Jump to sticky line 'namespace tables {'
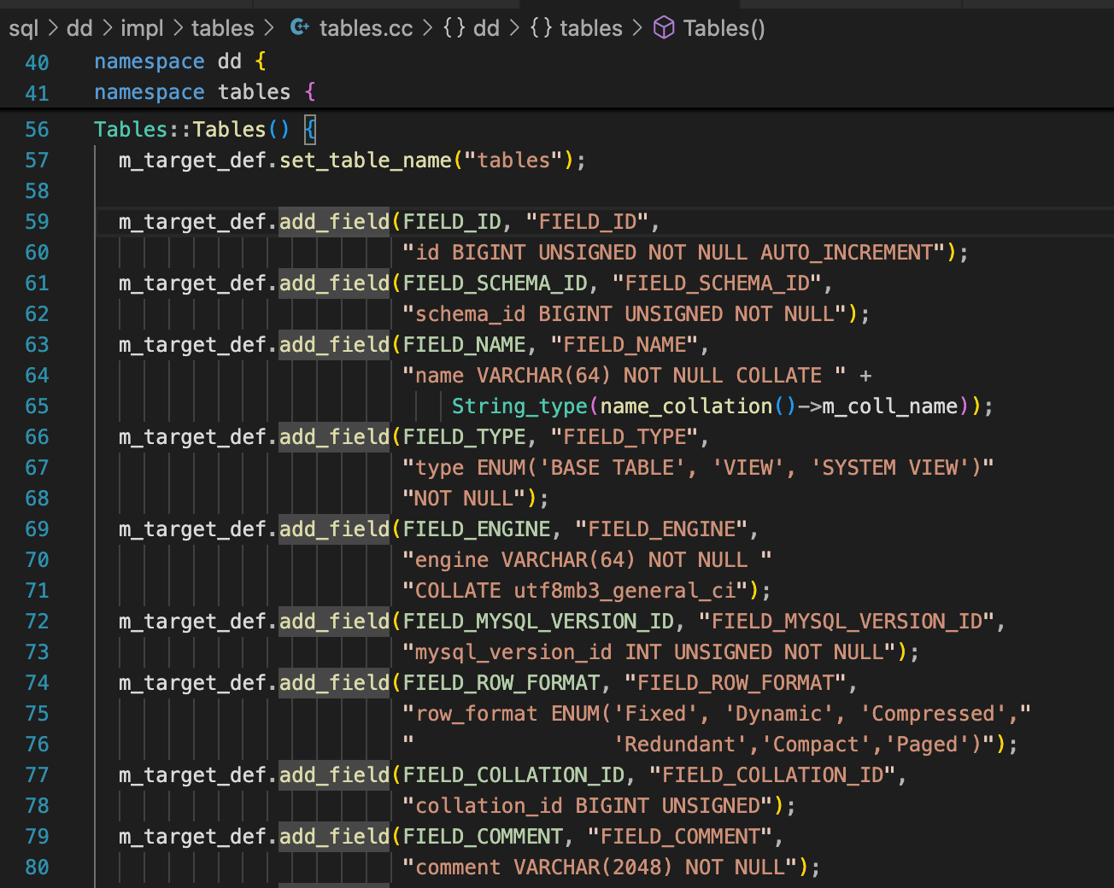 pyautogui.click(x=205, y=92)
